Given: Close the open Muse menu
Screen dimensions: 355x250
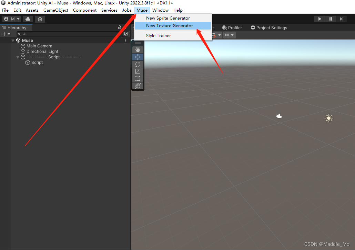Looking at the screenshot, I should point(142,10).
